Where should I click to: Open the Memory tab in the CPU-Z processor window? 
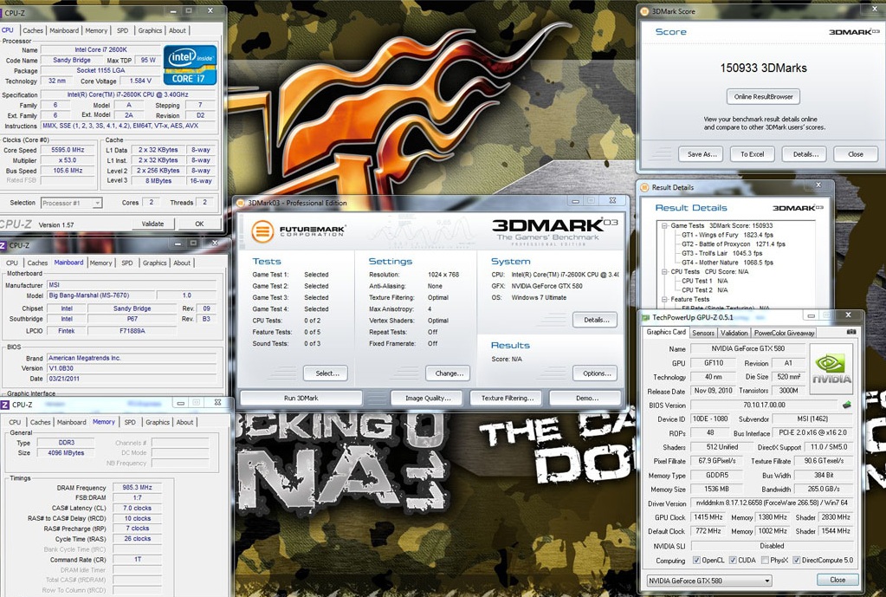click(96, 30)
